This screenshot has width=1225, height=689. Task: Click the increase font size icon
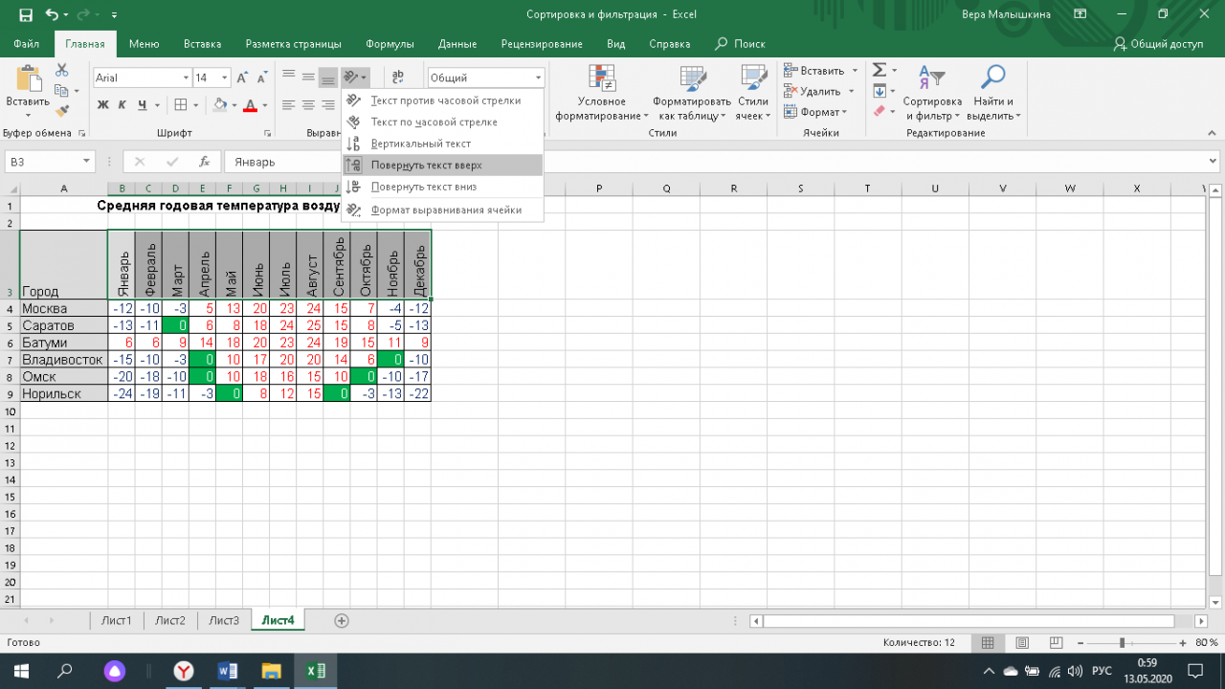tap(242, 78)
